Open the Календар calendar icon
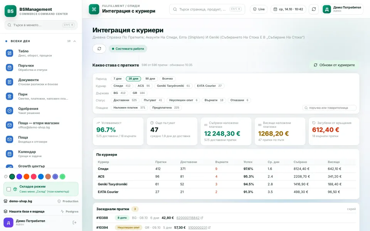Screen dimensions: 370x231 9,154
